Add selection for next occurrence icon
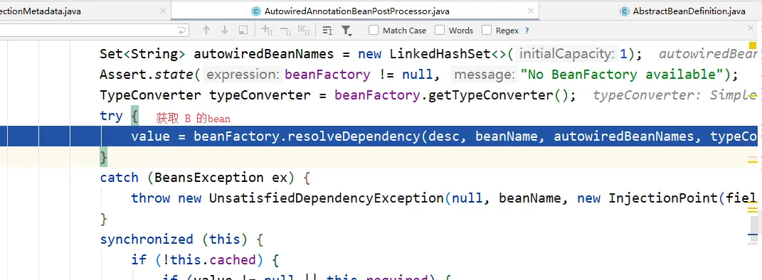The height and width of the screenshot is (280, 762). pyautogui.click(x=267, y=31)
